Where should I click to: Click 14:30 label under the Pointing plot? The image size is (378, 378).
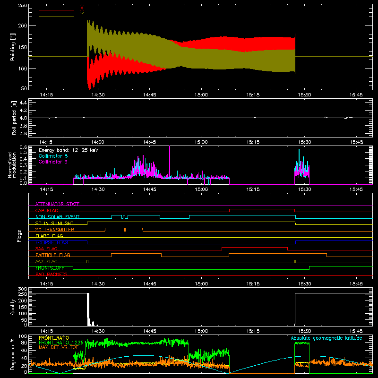pyautogui.click(x=98, y=95)
